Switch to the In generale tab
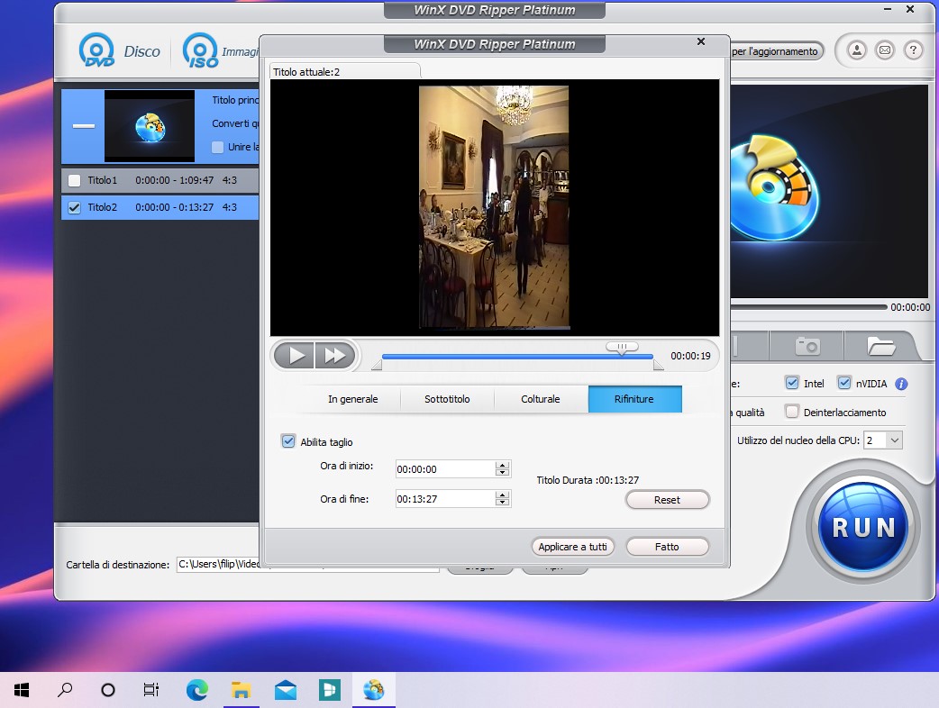The image size is (939, 708). [x=352, y=399]
